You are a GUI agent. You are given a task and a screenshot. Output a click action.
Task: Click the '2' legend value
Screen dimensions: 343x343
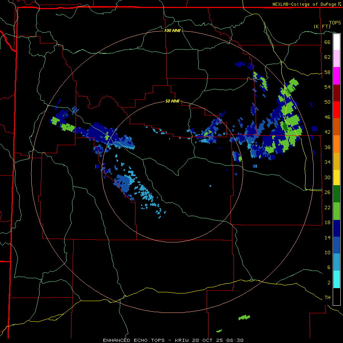coord(329,283)
